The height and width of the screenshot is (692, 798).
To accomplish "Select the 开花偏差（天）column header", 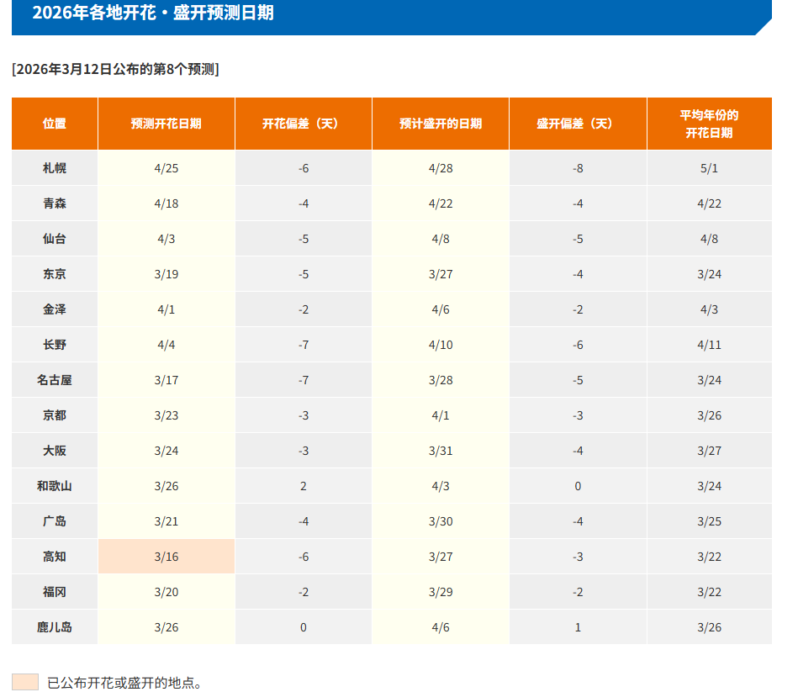I will coord(304,124).
